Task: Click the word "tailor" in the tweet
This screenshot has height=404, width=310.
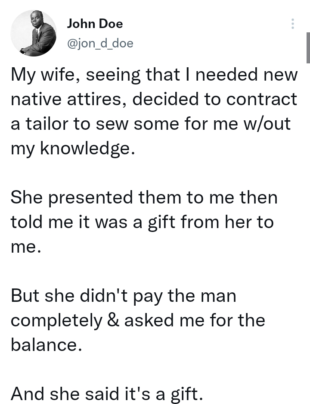Action: click(x=47, y=123)
